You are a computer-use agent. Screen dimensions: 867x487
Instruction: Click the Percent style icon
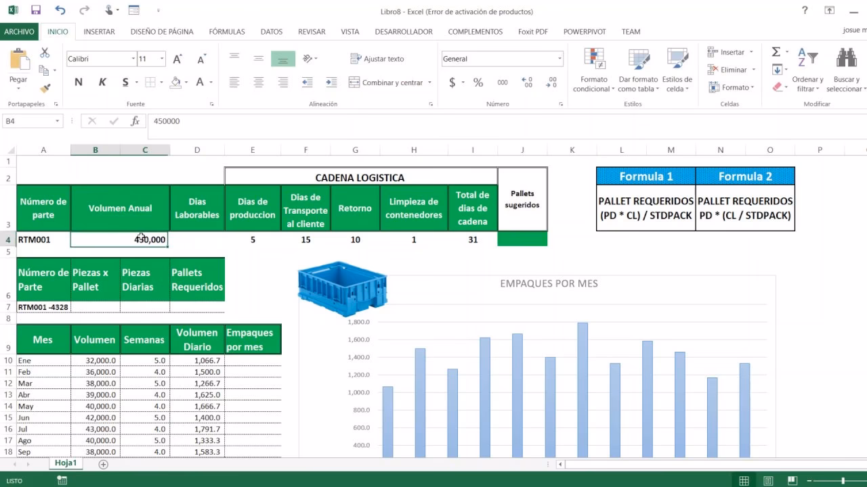(478, 83)
